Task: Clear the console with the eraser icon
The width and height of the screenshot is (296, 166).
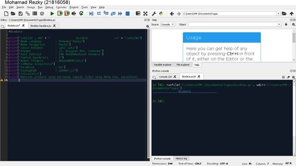Action: (288, 77)
